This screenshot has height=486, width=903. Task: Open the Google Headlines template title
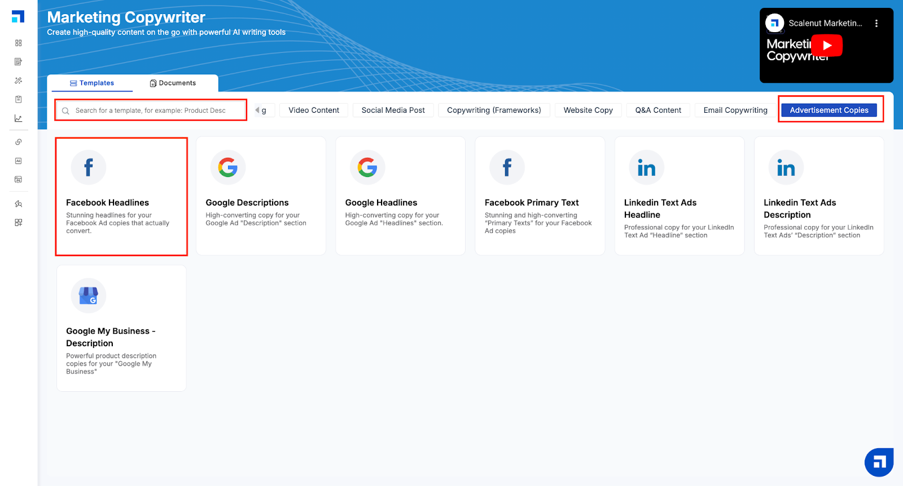[x=381, y=202]
